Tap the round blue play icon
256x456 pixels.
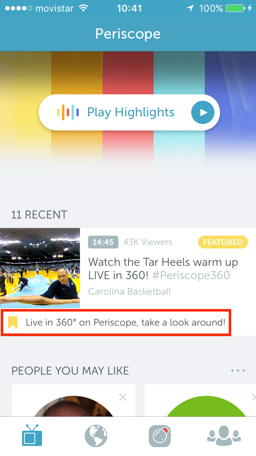click(x=203, y=112)
